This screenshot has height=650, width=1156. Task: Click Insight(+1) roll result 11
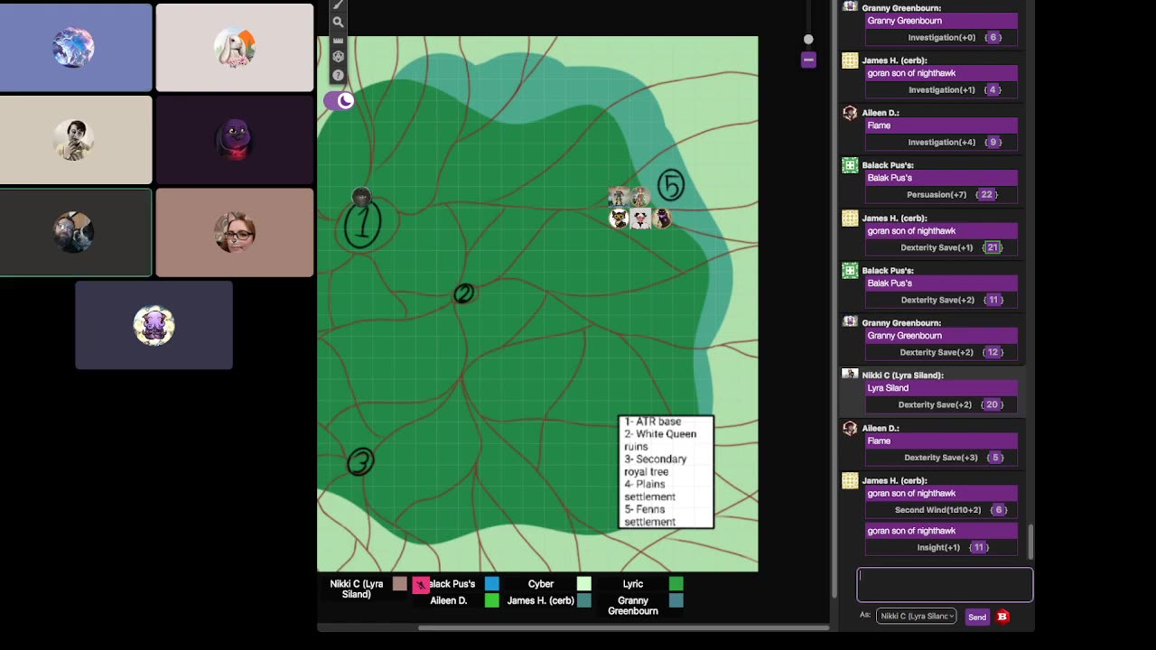[x=979, y=547]
